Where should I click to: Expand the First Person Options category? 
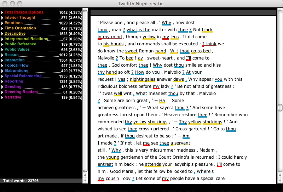(2, 12)
